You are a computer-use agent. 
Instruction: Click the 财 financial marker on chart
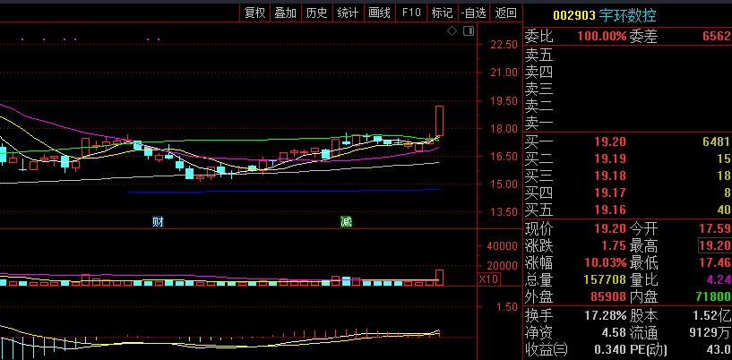pyautogui.click(x=159, y=221)
